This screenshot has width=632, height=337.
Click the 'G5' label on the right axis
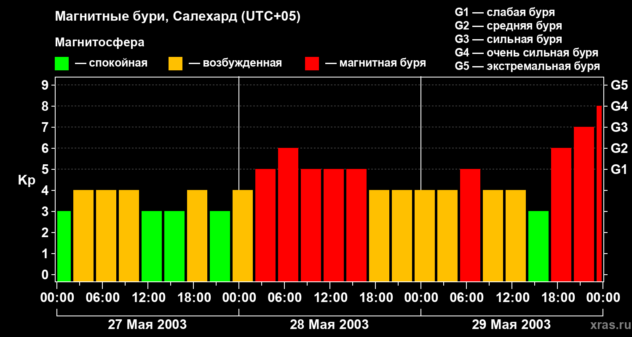click(x=619, y=85)
